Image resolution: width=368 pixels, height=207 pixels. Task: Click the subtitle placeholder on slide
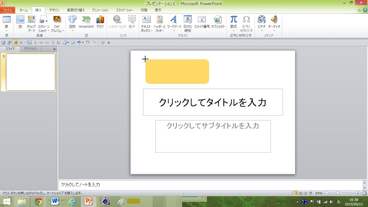pos(213,136)
